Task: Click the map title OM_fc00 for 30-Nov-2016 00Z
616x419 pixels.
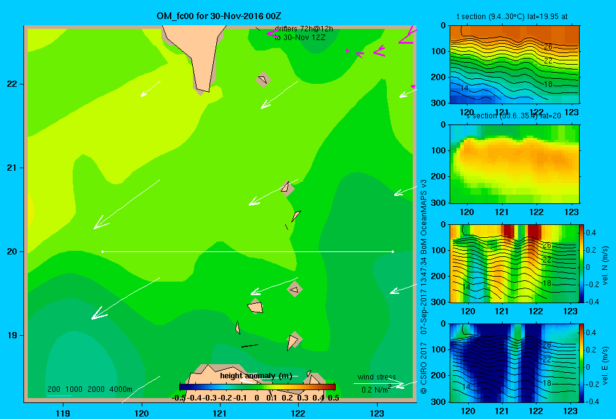Action: (219, 16)
